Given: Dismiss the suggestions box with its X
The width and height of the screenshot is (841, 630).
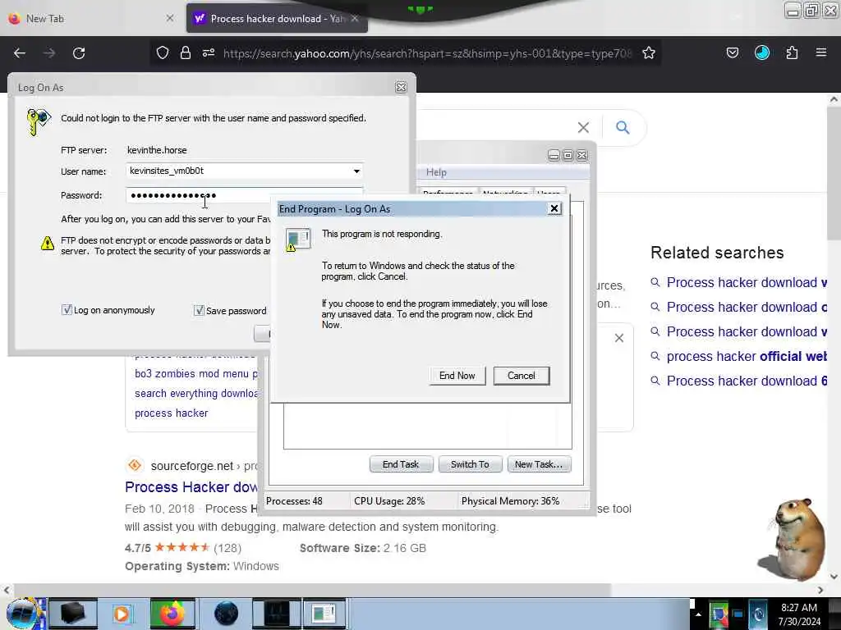Looking at the screenshot, I should pos(619,338).
